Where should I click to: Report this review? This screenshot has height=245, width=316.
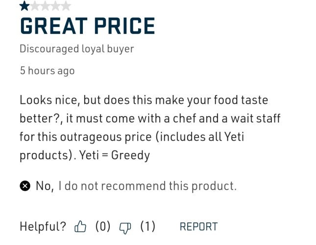coord(198,227)
